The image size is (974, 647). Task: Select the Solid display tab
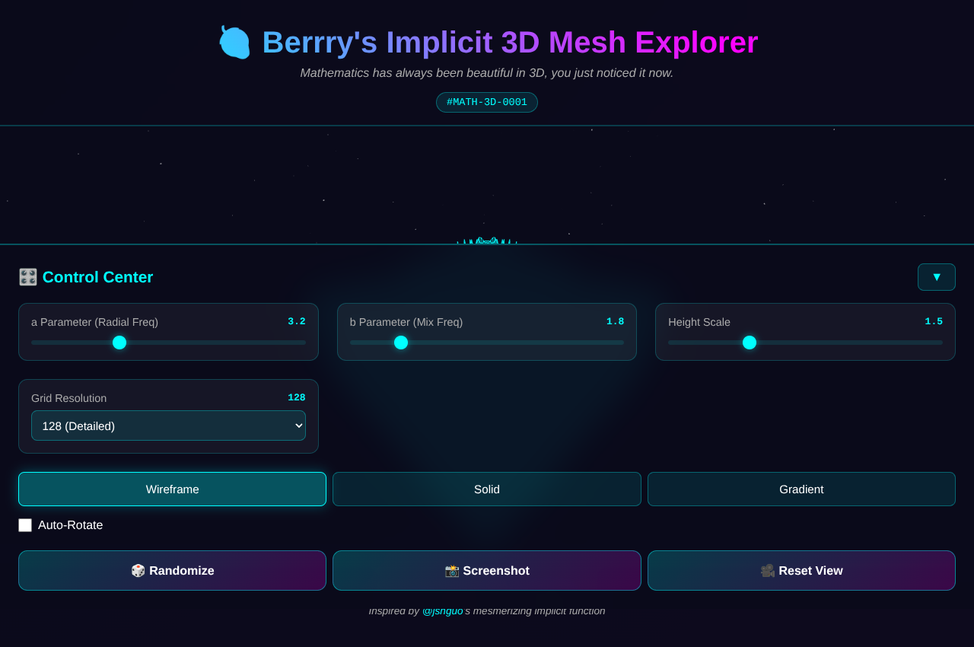tap(487, 489)
